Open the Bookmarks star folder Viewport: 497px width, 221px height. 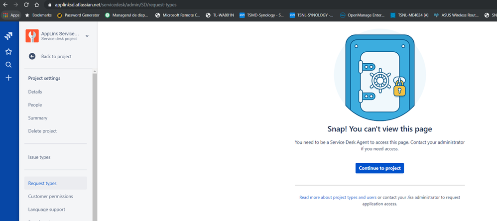(x=38, y=15)
